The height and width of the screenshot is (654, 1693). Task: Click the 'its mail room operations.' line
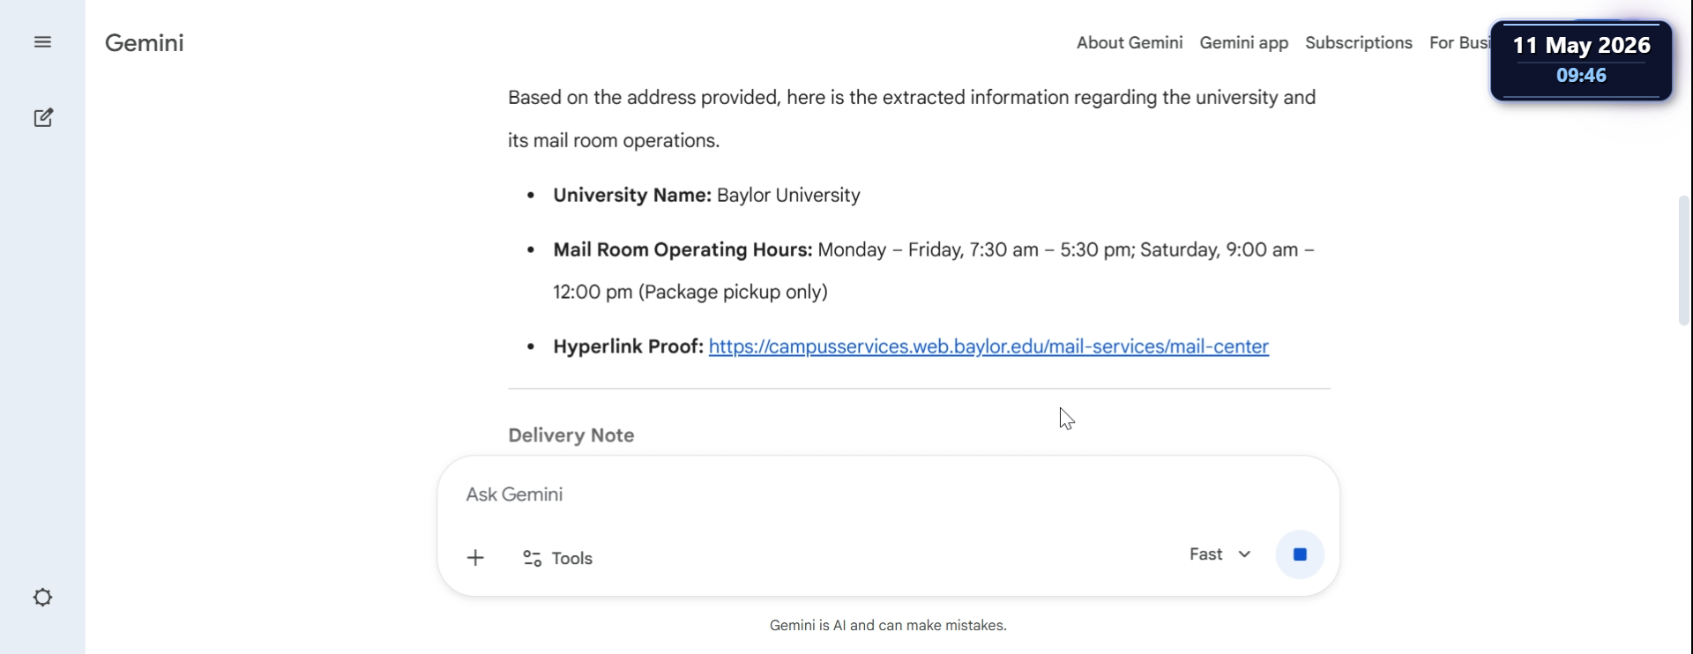click(x=614, y=141)
